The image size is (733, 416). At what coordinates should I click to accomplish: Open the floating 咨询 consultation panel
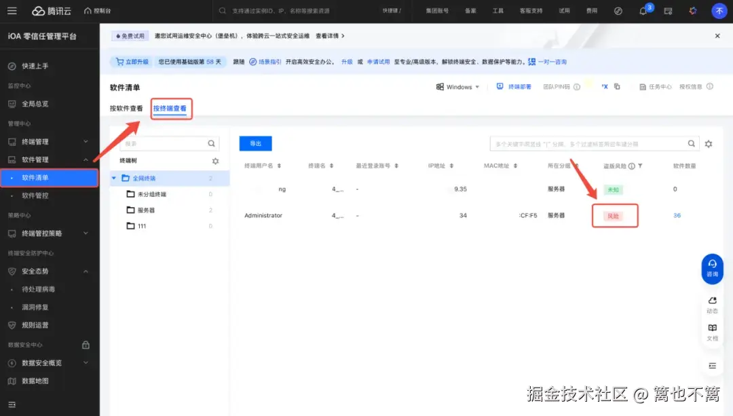[712, 269]
